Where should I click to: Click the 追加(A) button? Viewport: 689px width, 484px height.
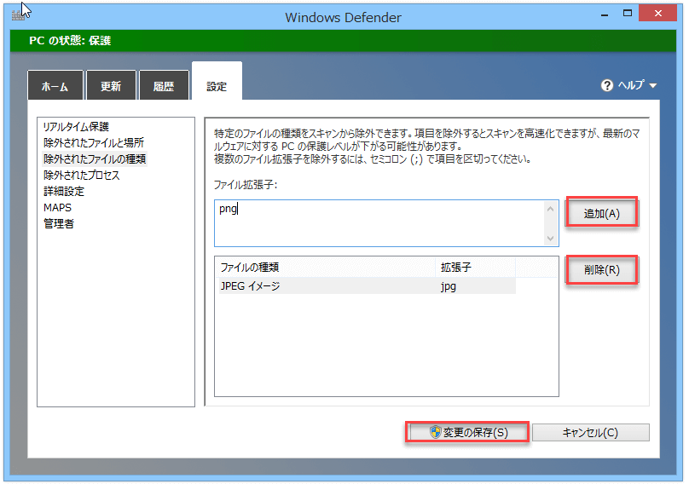tap(601, 213)
